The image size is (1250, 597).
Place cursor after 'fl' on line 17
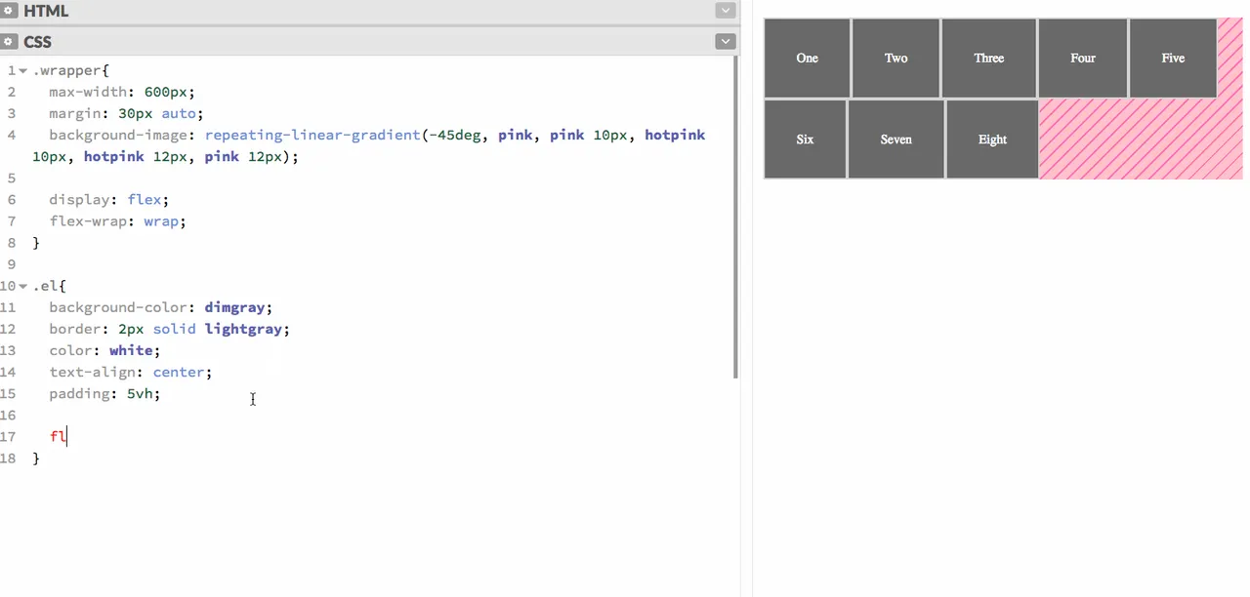tap(67, 437)
